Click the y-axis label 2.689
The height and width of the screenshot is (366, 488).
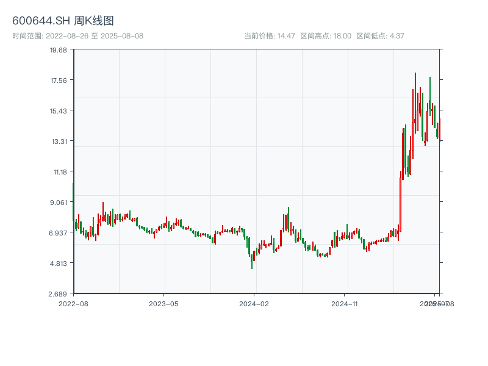(57, 294)
